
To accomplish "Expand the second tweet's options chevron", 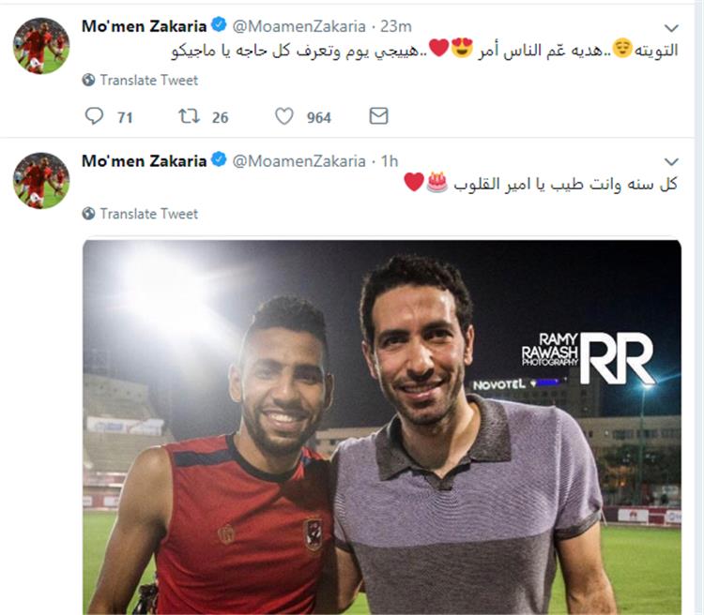I will coord(671,161).
